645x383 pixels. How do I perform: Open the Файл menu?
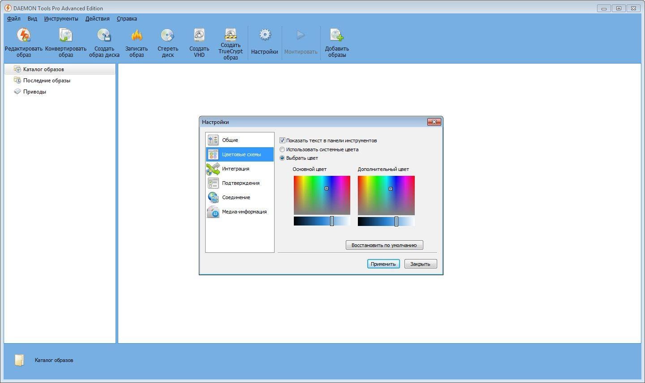[14, 19]
